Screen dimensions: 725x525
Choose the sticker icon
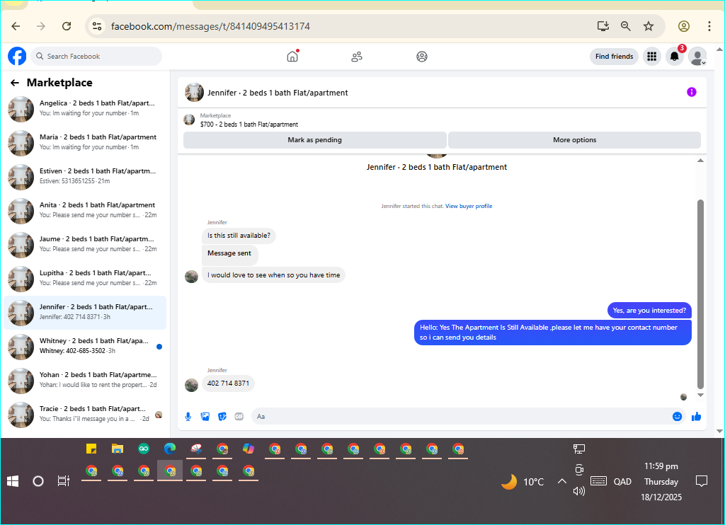pos(222,417)
